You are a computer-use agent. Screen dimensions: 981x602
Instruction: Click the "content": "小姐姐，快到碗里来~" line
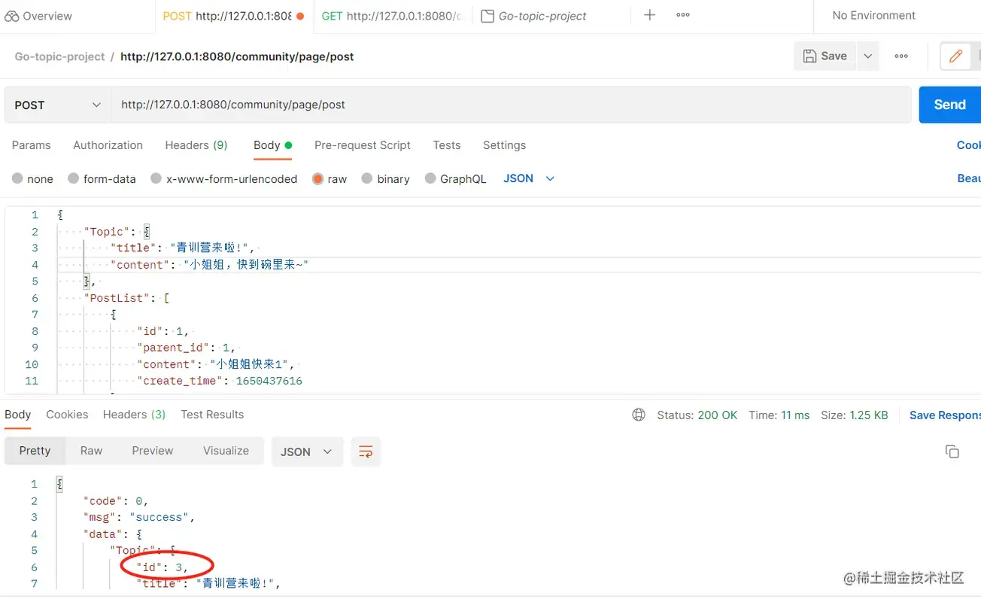209,265
